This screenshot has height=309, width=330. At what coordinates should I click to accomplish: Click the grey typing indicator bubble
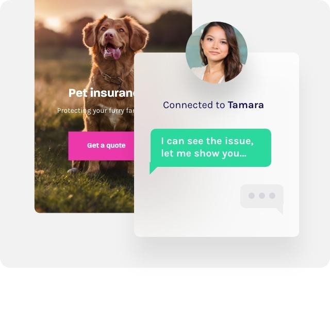[262, 196]
